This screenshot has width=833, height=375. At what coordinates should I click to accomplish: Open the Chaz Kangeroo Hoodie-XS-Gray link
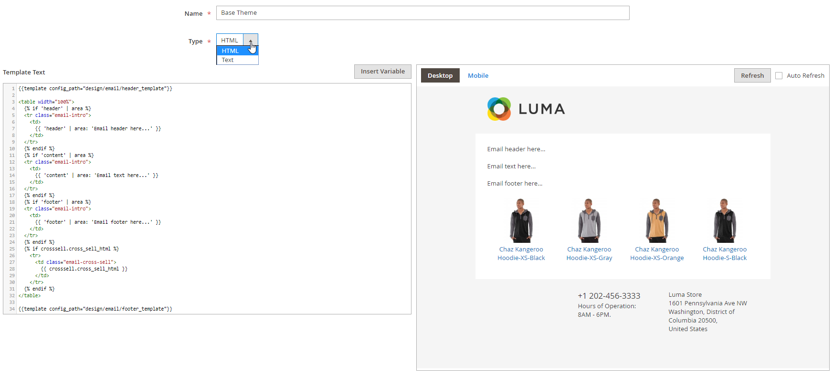pos(589,253)
